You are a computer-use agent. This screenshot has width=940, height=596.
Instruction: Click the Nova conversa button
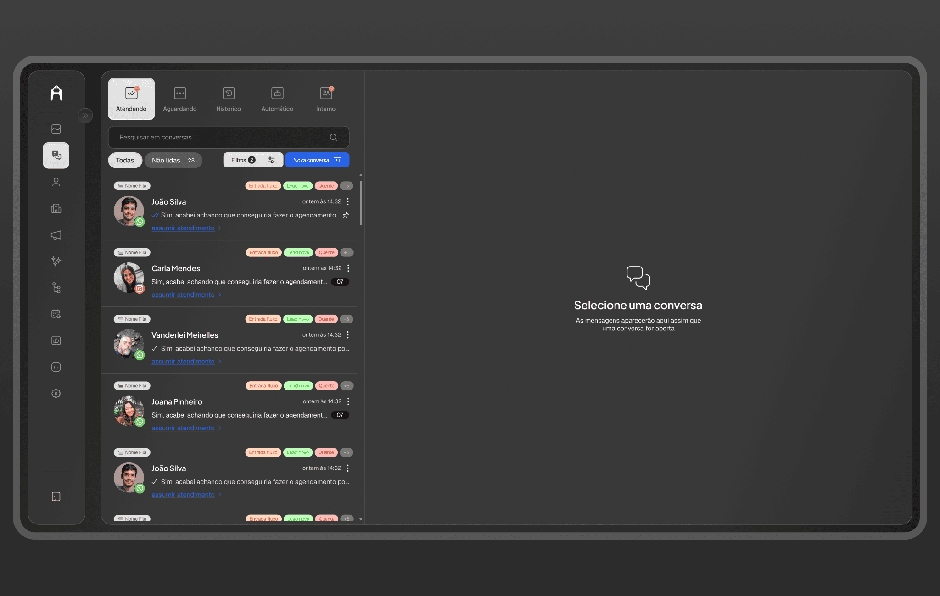coord(317,160)
